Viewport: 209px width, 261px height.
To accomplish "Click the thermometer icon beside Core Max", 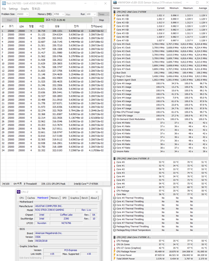I will 115,194.
